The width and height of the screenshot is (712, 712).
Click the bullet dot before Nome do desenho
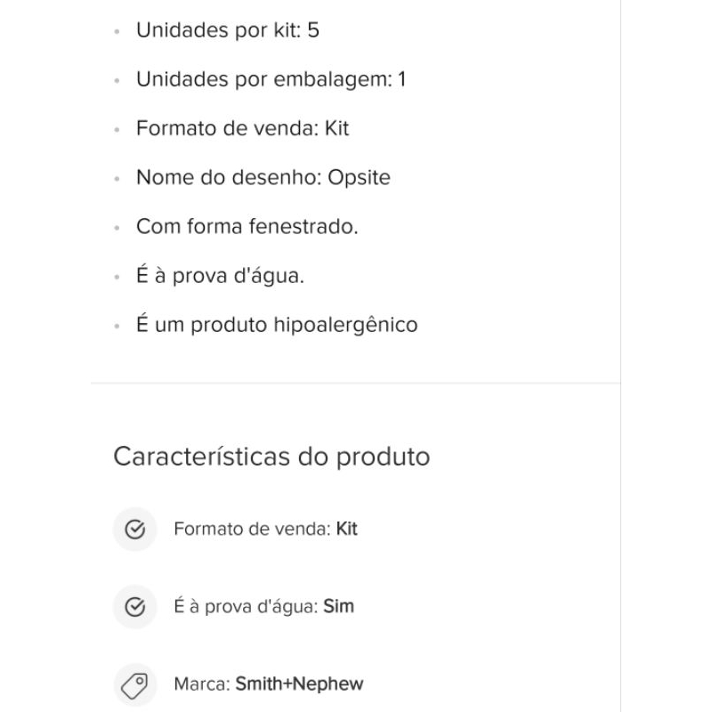coord(117,179)
